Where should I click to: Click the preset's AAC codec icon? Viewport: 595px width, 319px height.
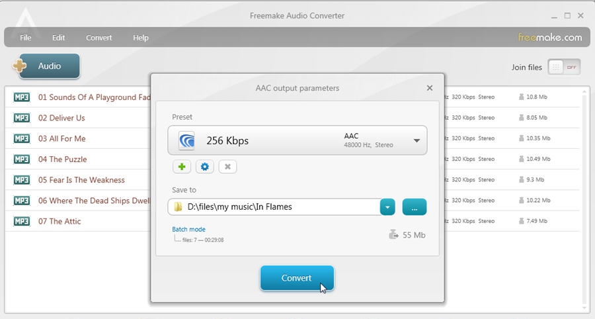tap(186, 140)
